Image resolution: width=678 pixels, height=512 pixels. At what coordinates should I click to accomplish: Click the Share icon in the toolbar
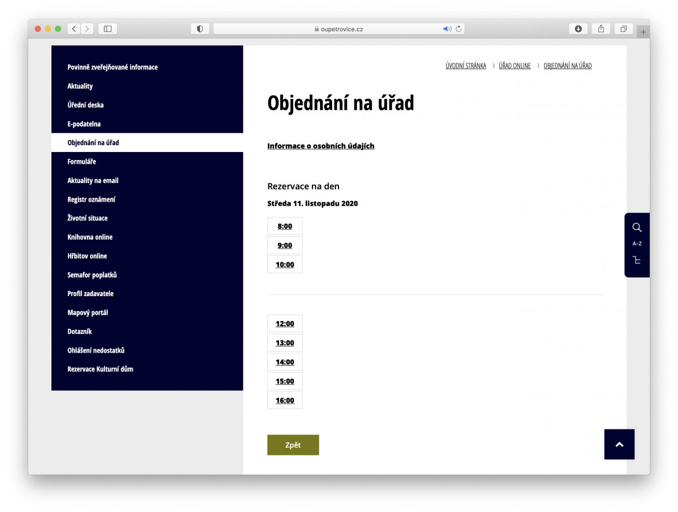[601, 29]
